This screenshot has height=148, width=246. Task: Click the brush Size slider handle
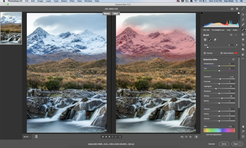[x=208, y=47]
